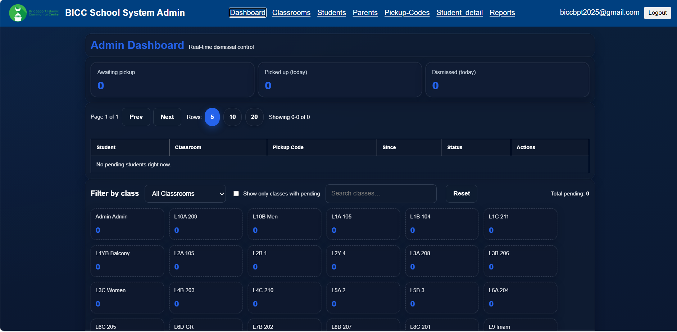677x332 pixels.
Task: Click the No pending students message
Action: click(x=133, y=165)
